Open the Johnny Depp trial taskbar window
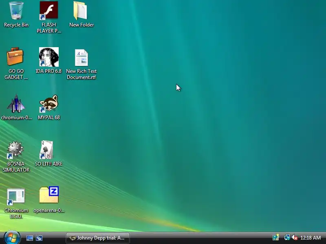 tap(98, 238)
